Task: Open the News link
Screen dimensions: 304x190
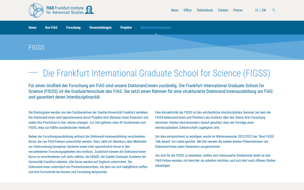Action: pyautogui.click(x=175, y=10)
